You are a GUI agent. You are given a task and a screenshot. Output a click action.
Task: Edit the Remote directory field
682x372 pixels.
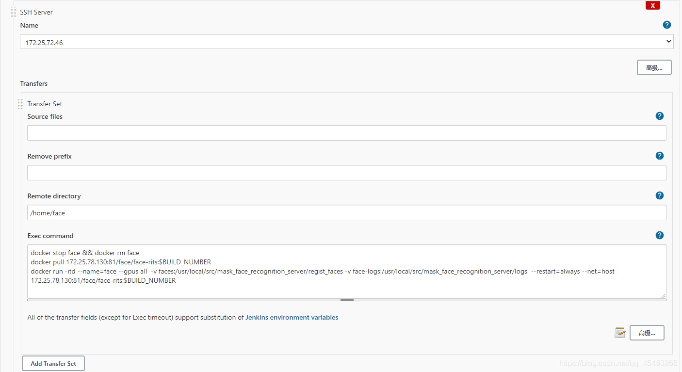tap(346, 212)
